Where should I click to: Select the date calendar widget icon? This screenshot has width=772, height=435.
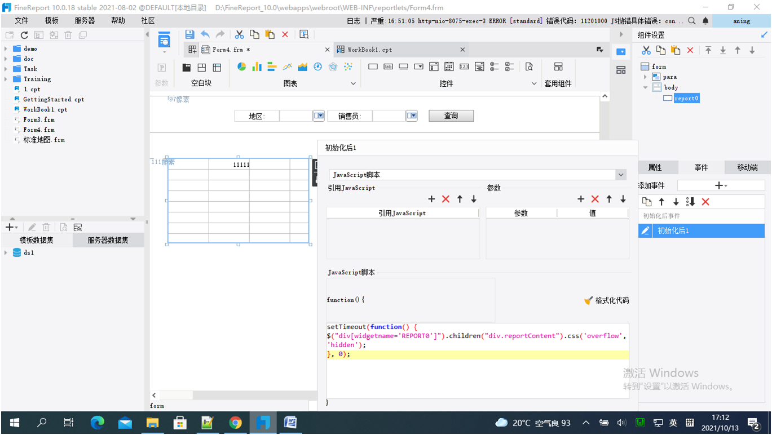point(449,66)
